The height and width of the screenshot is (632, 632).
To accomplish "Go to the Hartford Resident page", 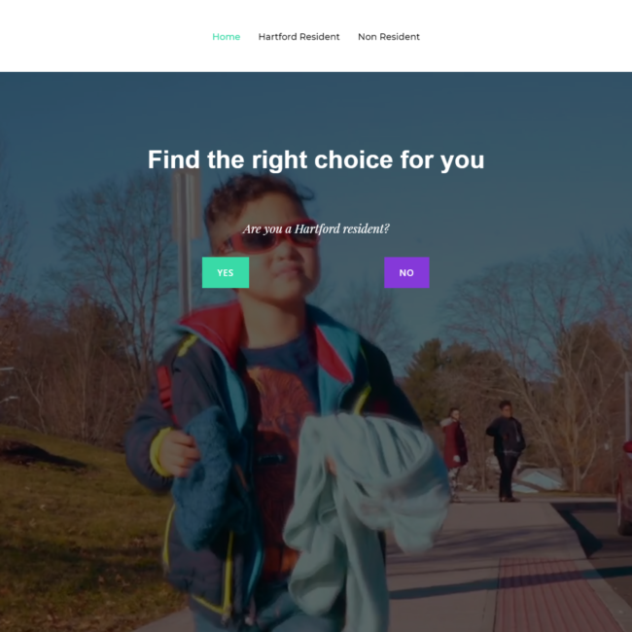I will tap(298, 37).
